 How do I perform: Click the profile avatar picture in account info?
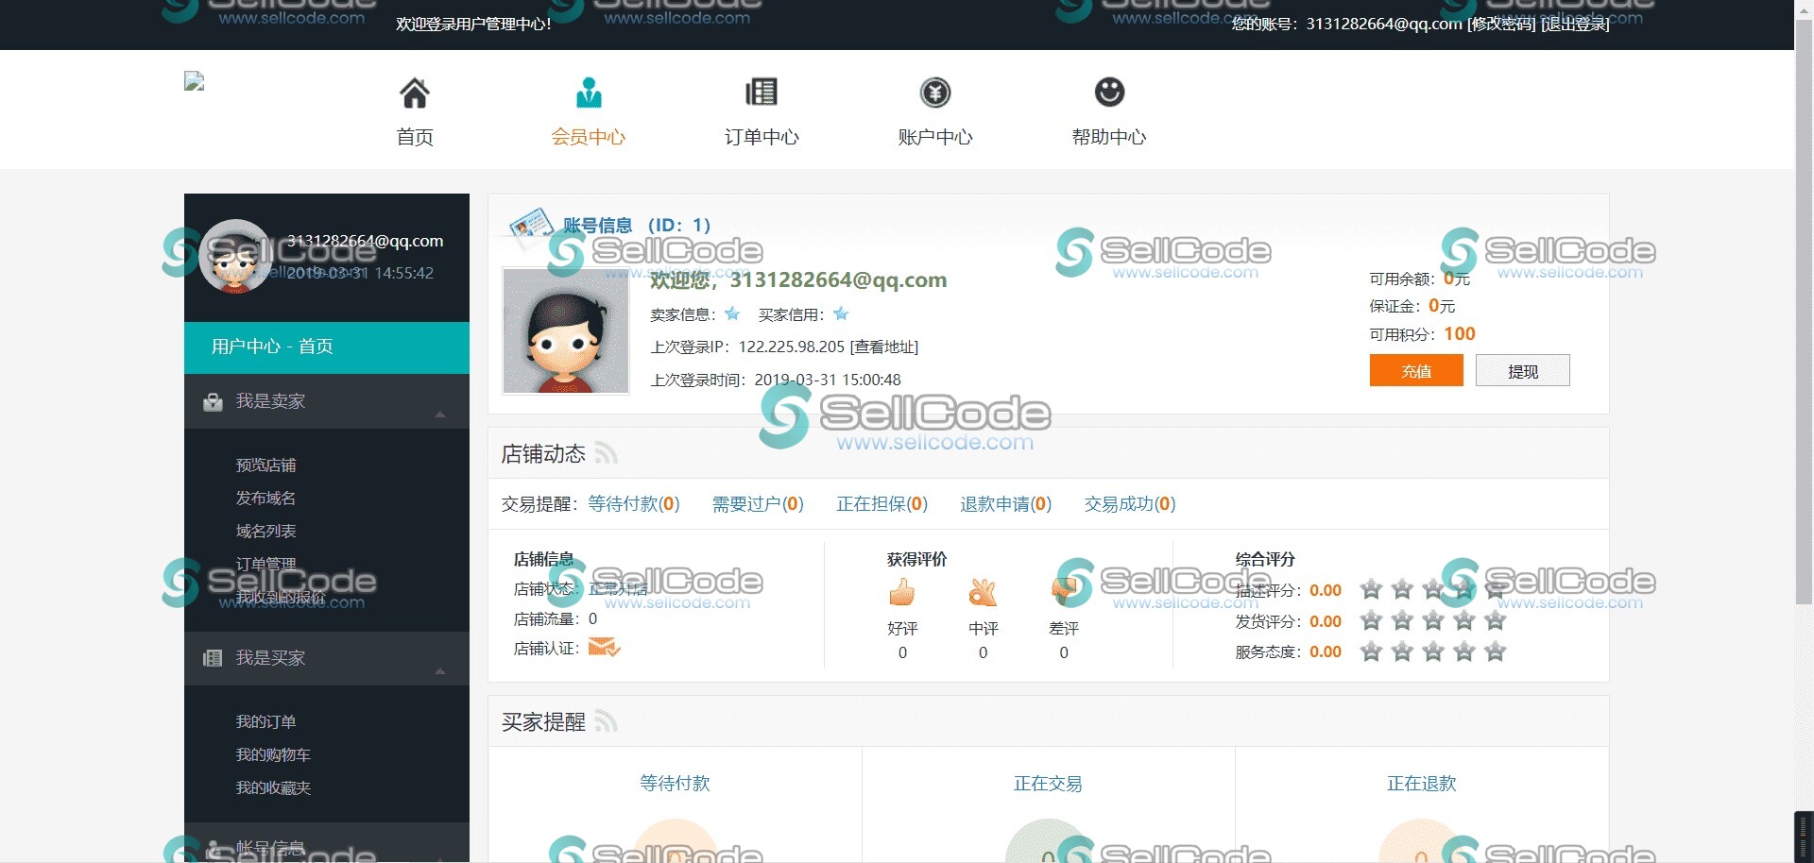point(565,330)
